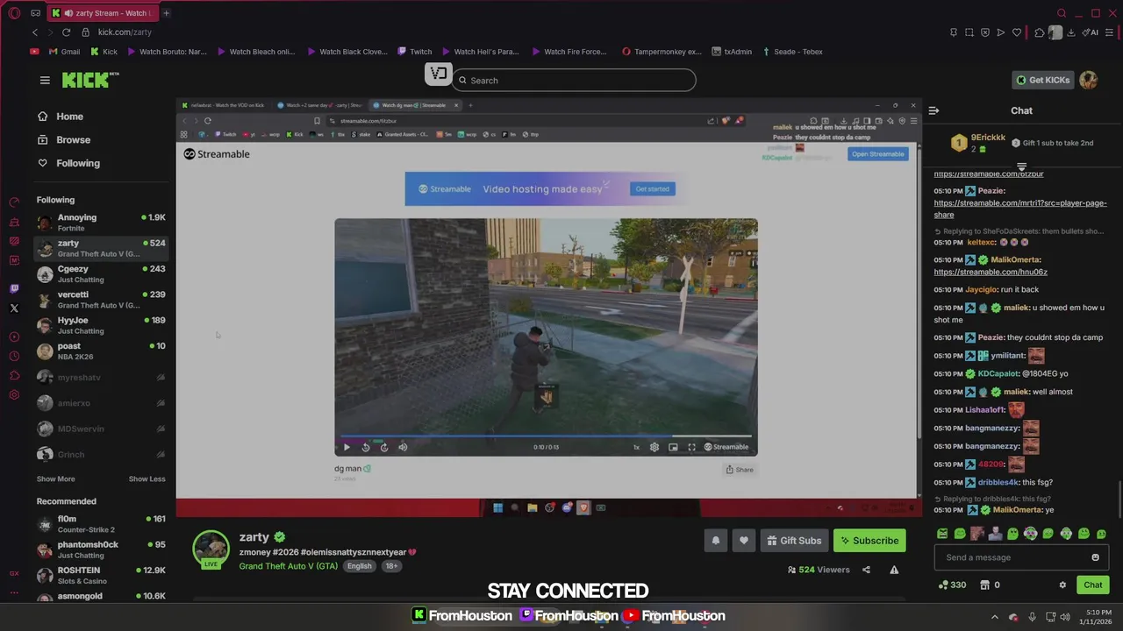Expand the gift leaderboard chevron

(x=1021, y=166)
